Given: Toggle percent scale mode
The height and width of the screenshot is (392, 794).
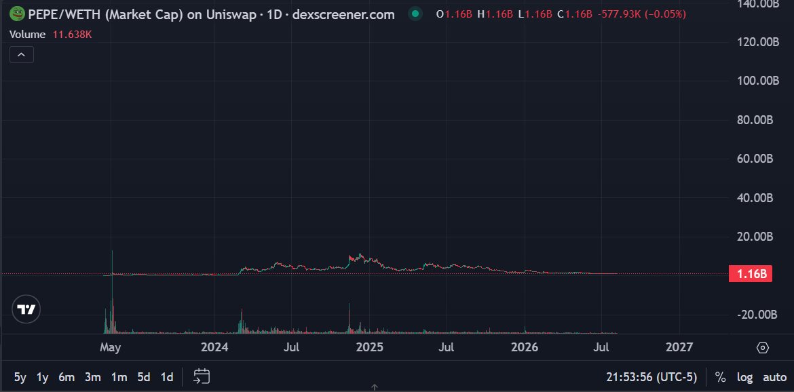Looking at the screenshot, I should click(720, 377).
